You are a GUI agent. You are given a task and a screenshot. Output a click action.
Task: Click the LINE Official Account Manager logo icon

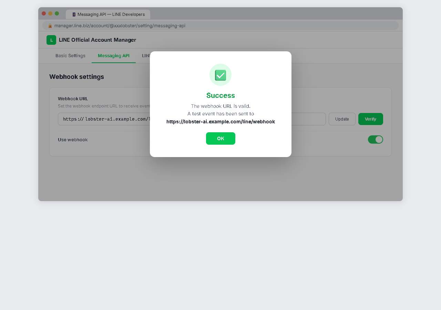[x=51, y=40]
